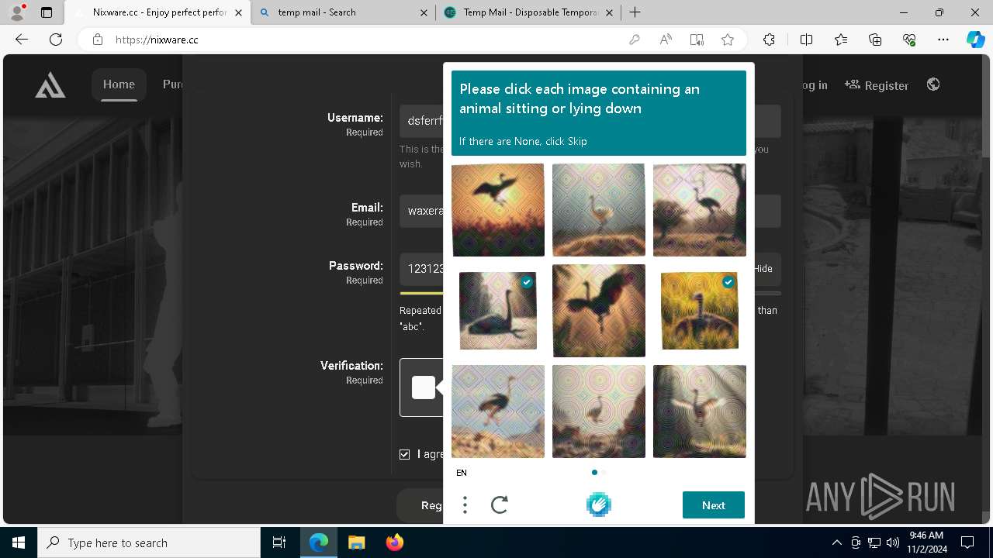
Task: Open the language globe icon
Action: [x=933, y=84]
